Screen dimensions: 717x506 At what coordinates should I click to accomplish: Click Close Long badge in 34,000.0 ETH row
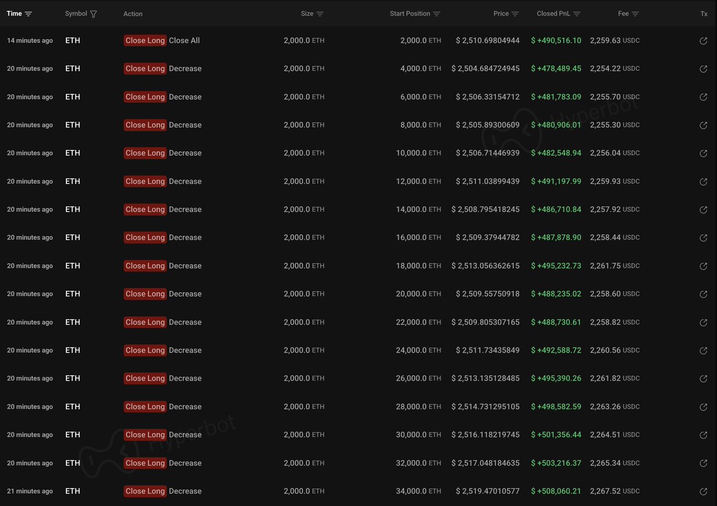tap(145, 491)
